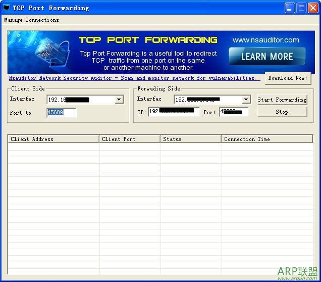Sort by Client Port column header
The width and height of the screenshot is (321, 282).
[x=130, y=139]
